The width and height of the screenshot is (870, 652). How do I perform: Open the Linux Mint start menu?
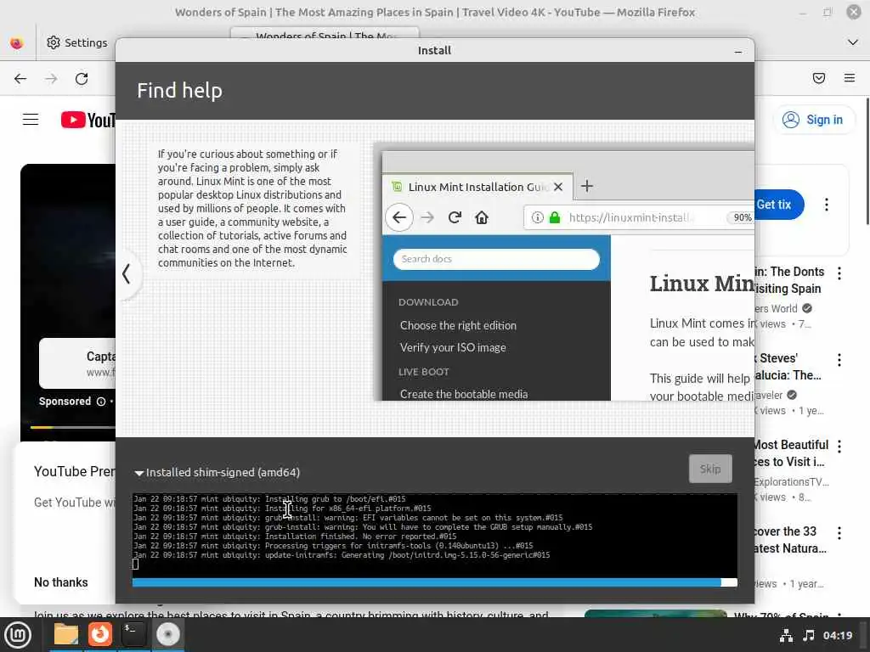point(18,635)
